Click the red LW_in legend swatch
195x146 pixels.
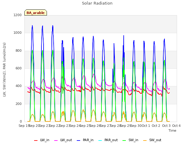click(x=36, y=141)
